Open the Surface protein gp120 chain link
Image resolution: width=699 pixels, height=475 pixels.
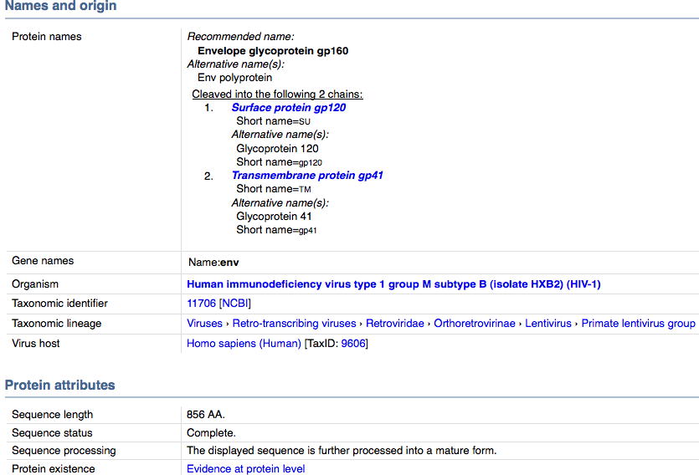(288, 108)
